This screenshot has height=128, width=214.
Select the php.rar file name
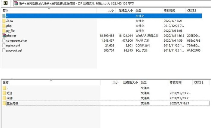click(x=11, y=36)
